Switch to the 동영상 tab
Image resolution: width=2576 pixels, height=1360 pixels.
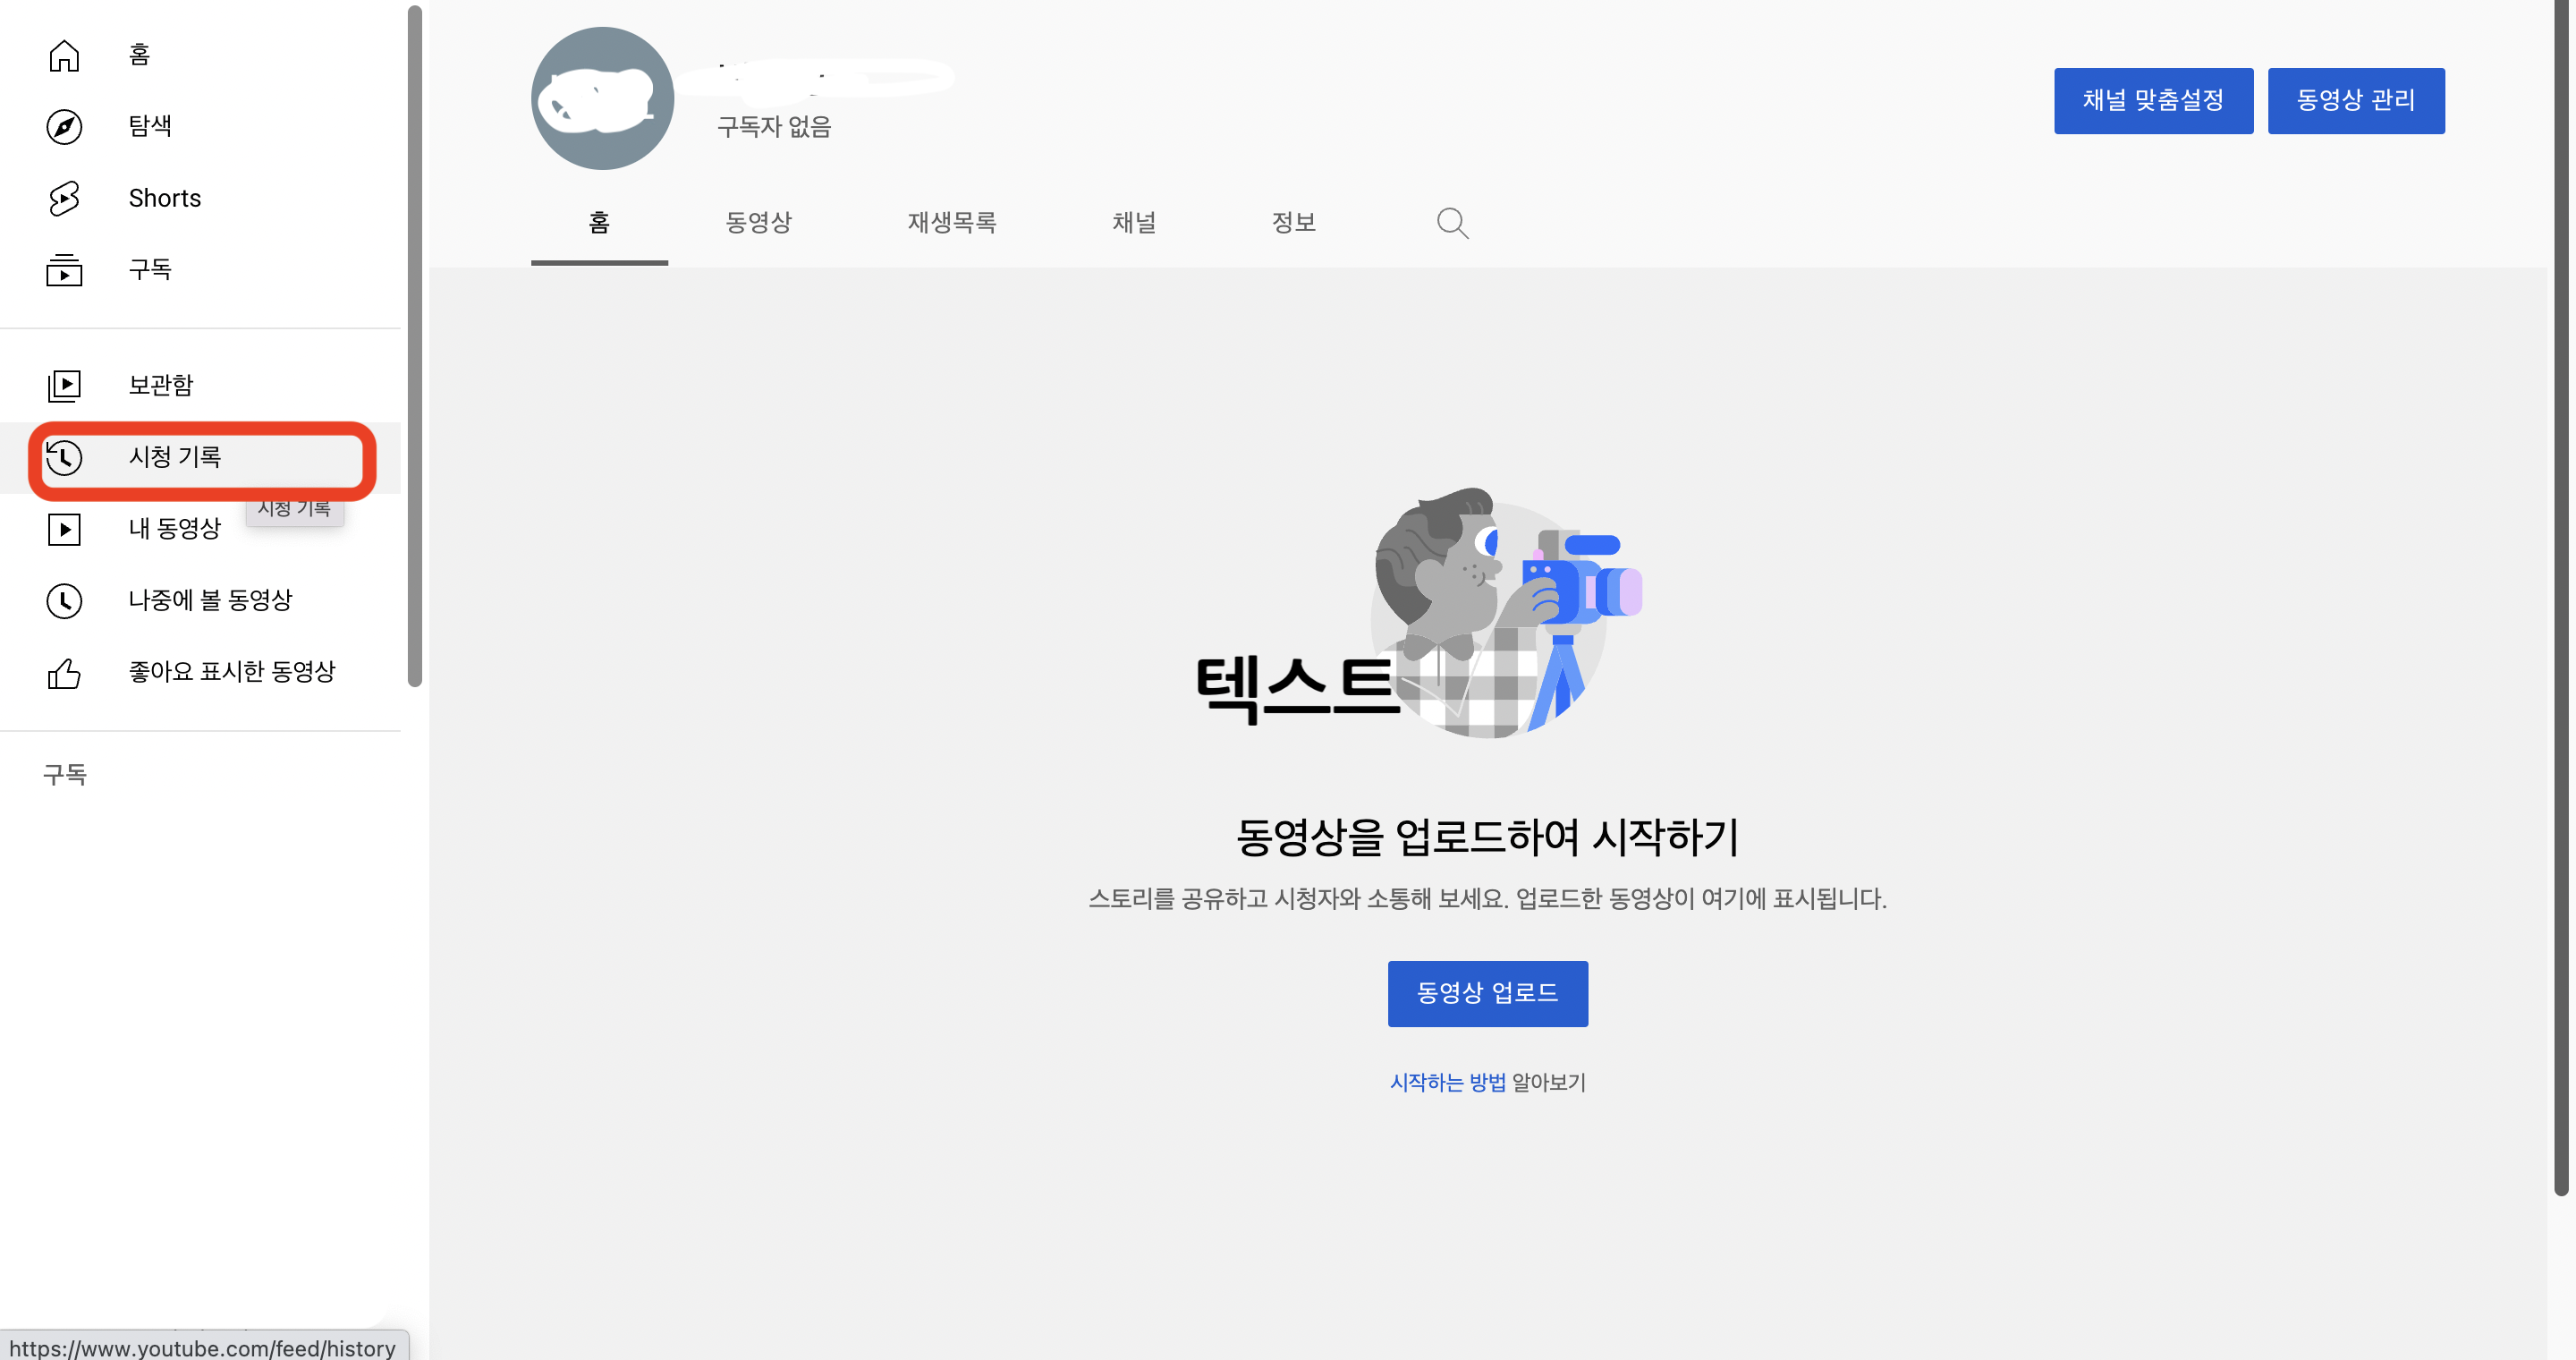tap(758, 222)
